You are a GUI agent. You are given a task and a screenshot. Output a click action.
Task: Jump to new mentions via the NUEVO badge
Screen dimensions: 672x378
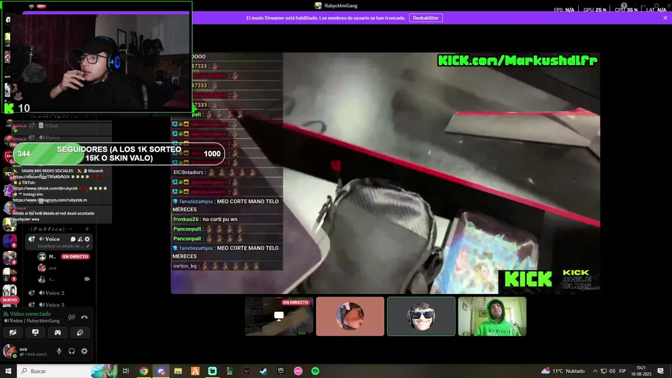[x=9, y=300]
